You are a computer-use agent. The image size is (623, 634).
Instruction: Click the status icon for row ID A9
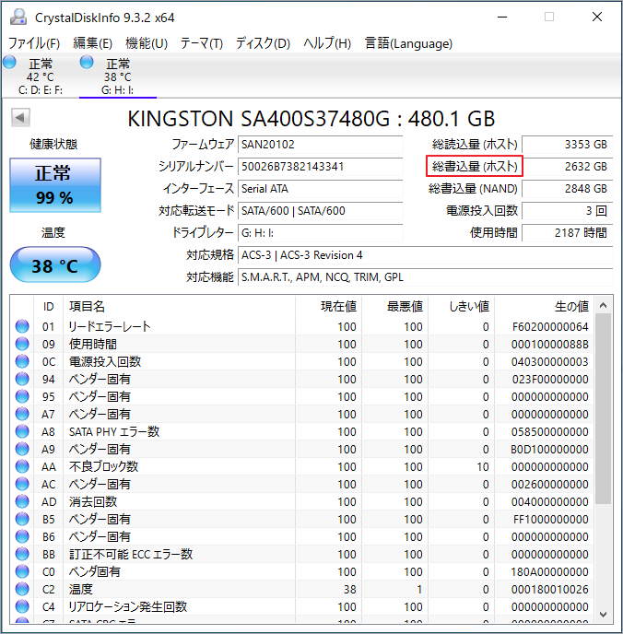click(22, 449)
